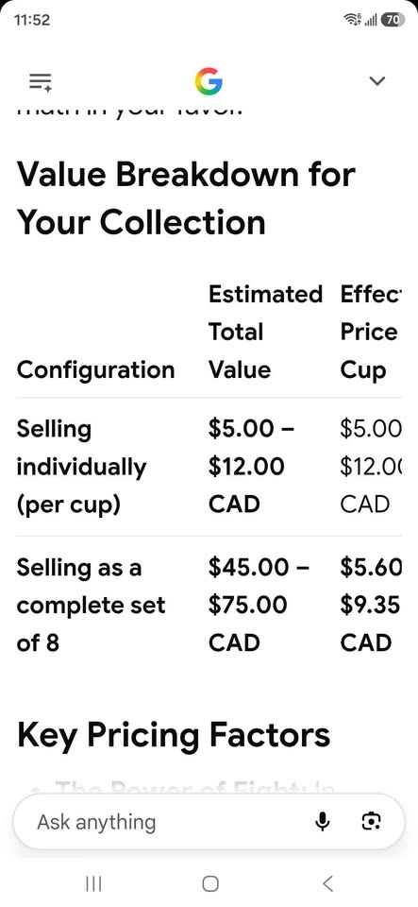Tap the battery level indicator

(393, 20)
